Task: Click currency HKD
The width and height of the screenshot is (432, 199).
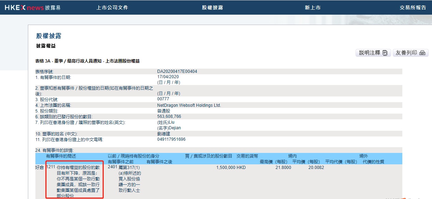Action: click(241, 167)
